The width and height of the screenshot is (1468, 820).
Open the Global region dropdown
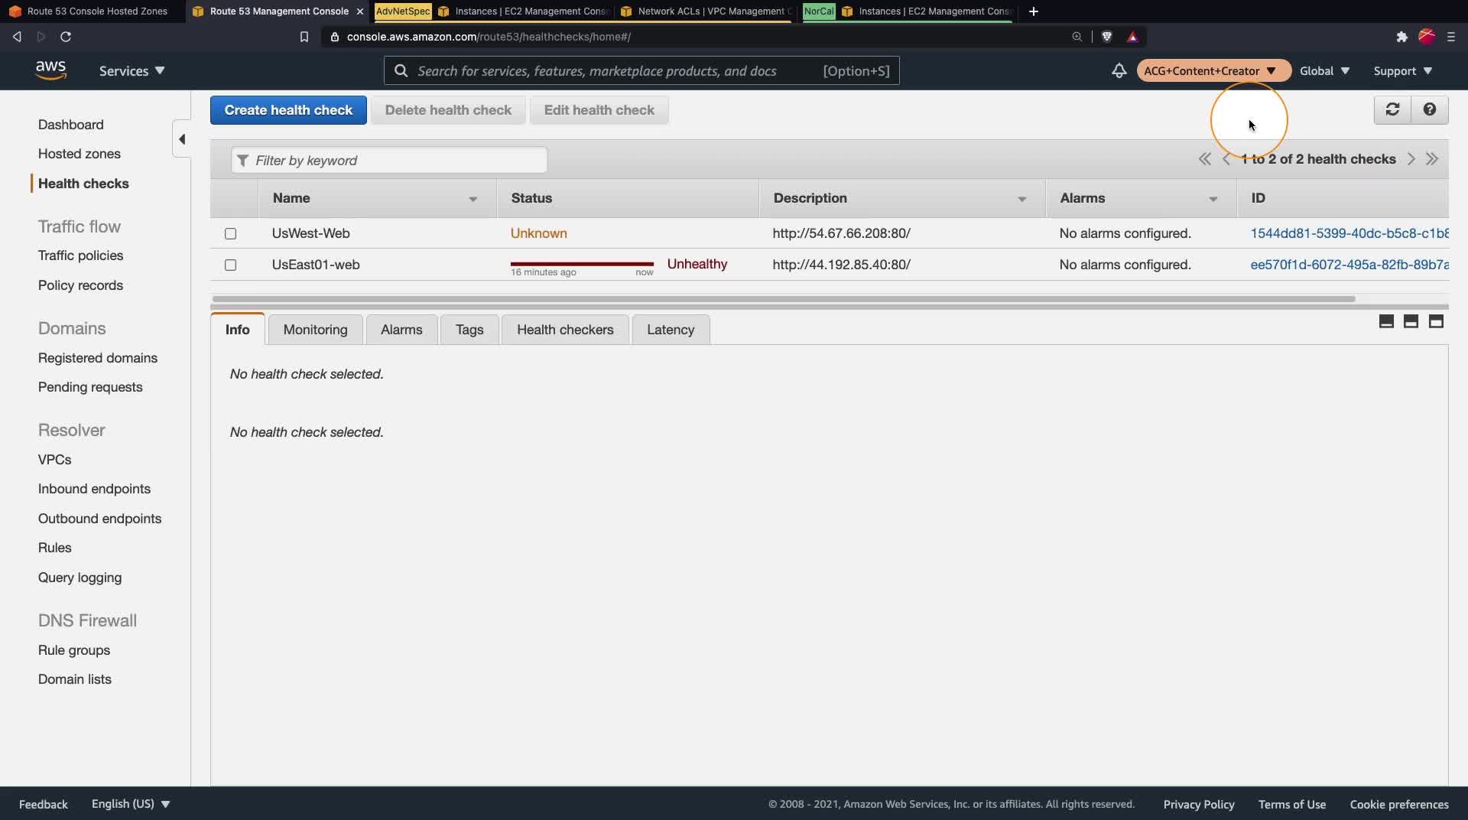[1324, 70]
